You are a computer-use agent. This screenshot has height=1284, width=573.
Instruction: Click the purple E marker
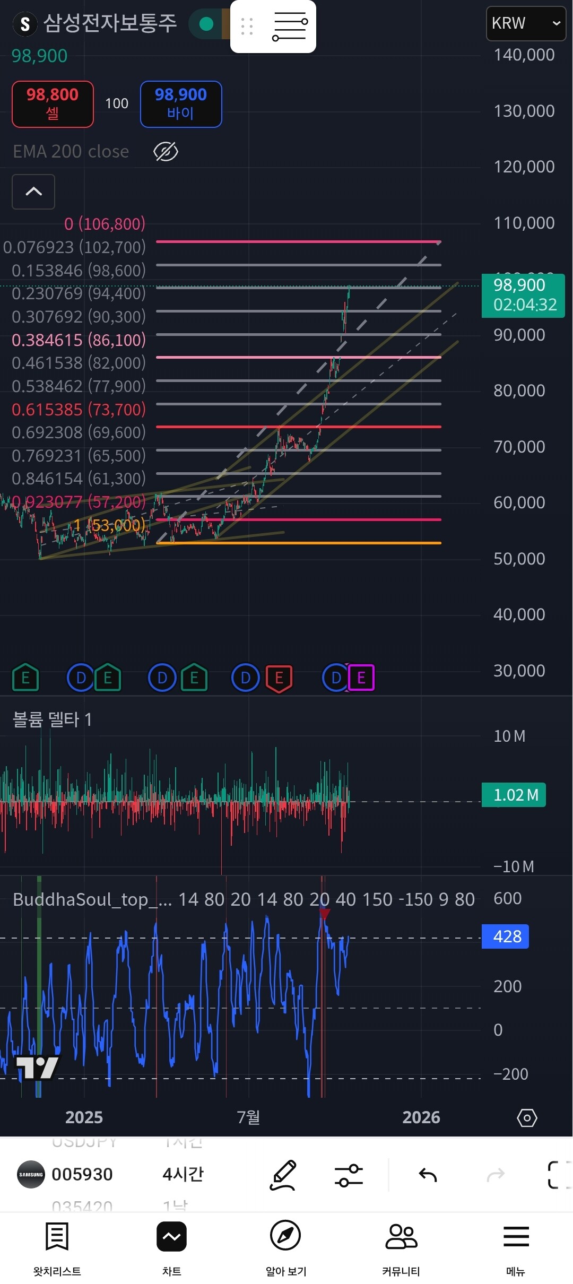point(361,678)
